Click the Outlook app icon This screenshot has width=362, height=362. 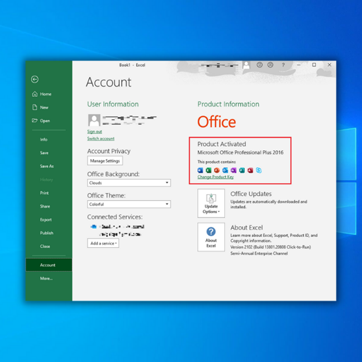click(x=225, y=171)
